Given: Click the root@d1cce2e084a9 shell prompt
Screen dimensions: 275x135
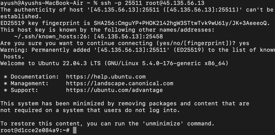Looking at the screenshot, I should tap(35, 130).
